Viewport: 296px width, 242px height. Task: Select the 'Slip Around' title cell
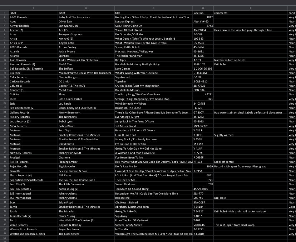pos(153,77)
